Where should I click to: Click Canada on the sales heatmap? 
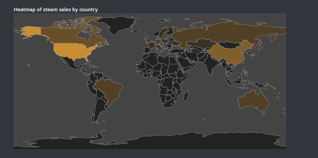click(x=67, y=35)
